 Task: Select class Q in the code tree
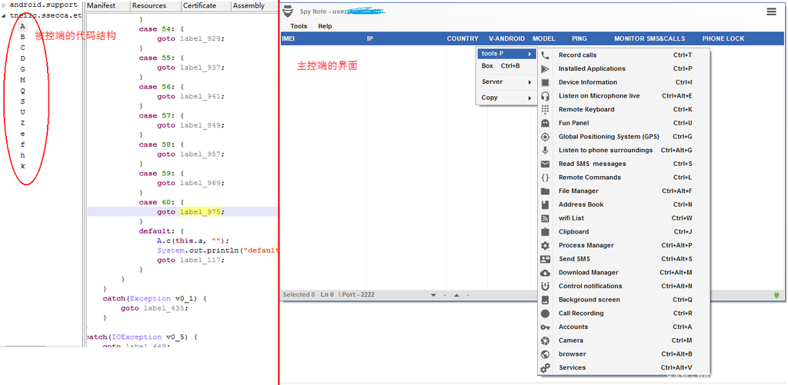pyautogui.click(x=22, y=91)
